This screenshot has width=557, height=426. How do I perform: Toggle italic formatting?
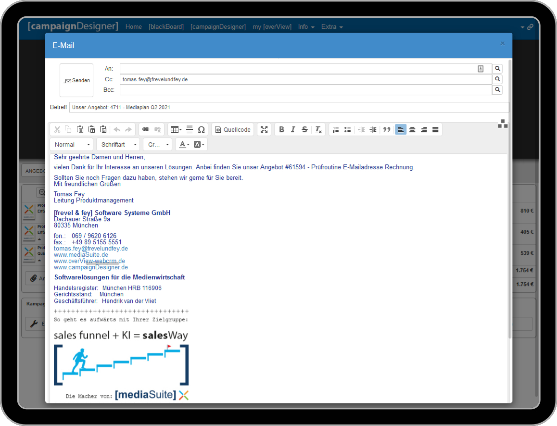(x=293, y=129)
